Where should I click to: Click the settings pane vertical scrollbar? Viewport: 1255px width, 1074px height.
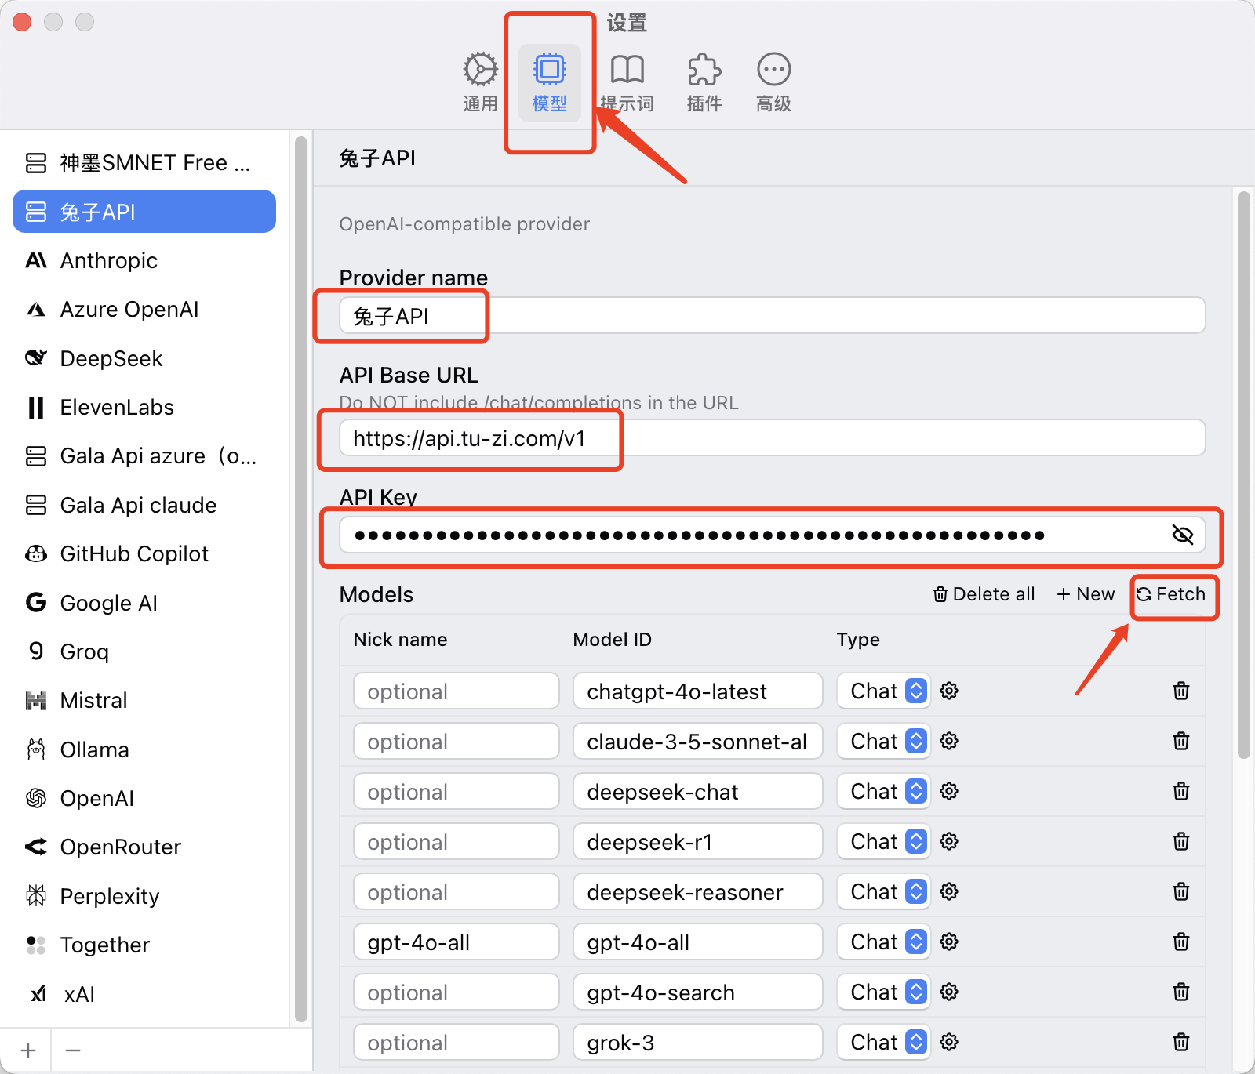(1243, 474)
